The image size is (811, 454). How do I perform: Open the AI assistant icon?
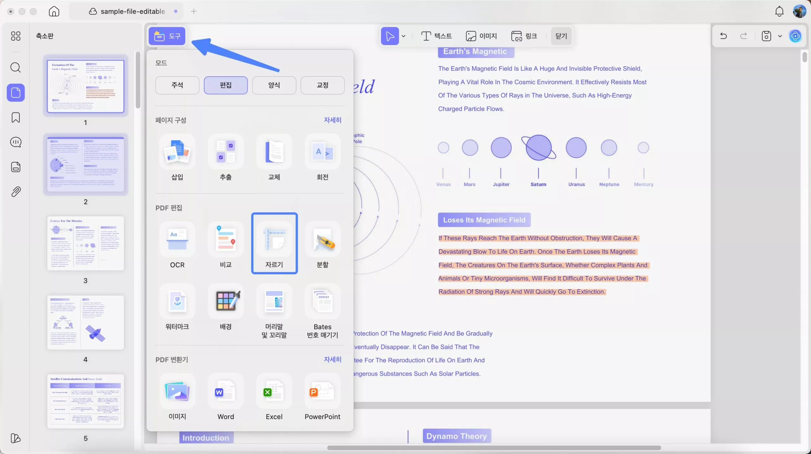[795, 36]
